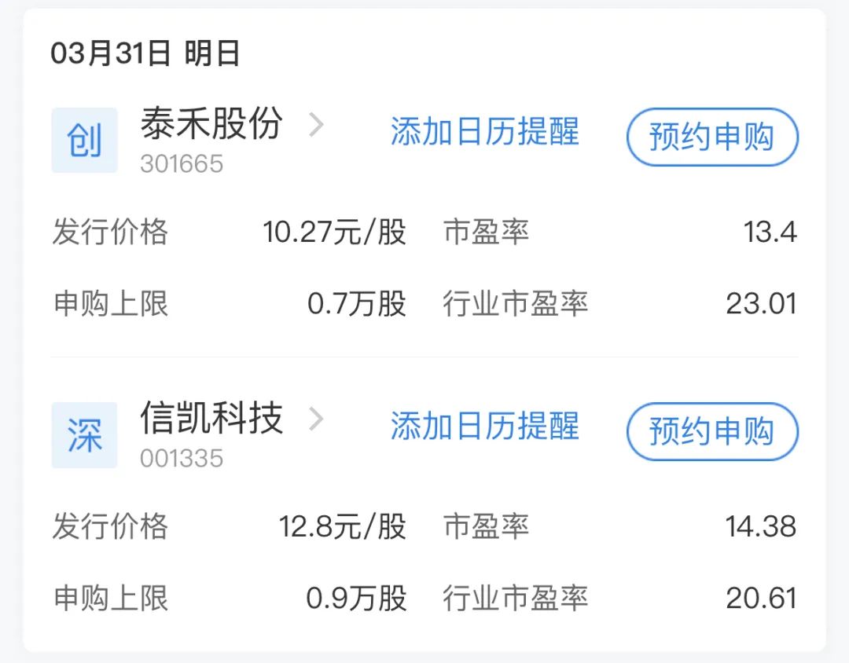Click 信凯科技 P/E ratio value 14.38

[761, 526]
